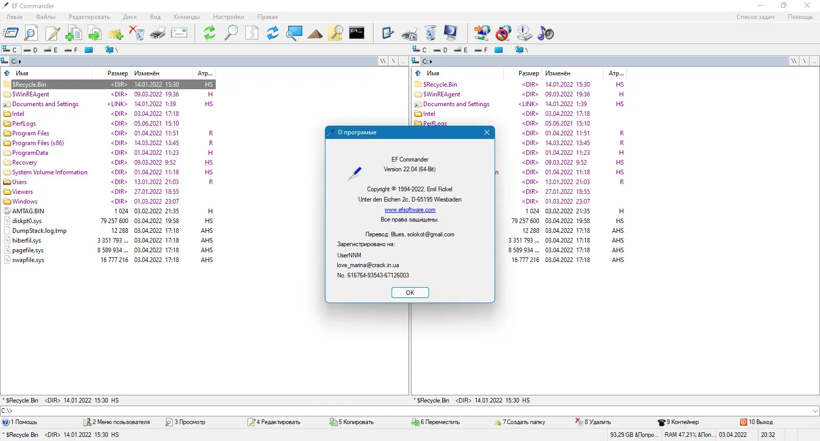Go up a level with right panel '..' button
The image size is (820, 441).
point(815,62)
